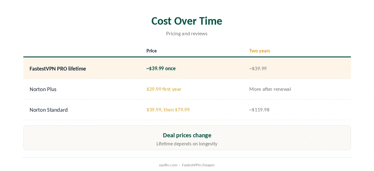The height and width of the screenshot is (171, 374).
Task: Click the '~$39.99 once' price cell
Action: tap(161, 68)
